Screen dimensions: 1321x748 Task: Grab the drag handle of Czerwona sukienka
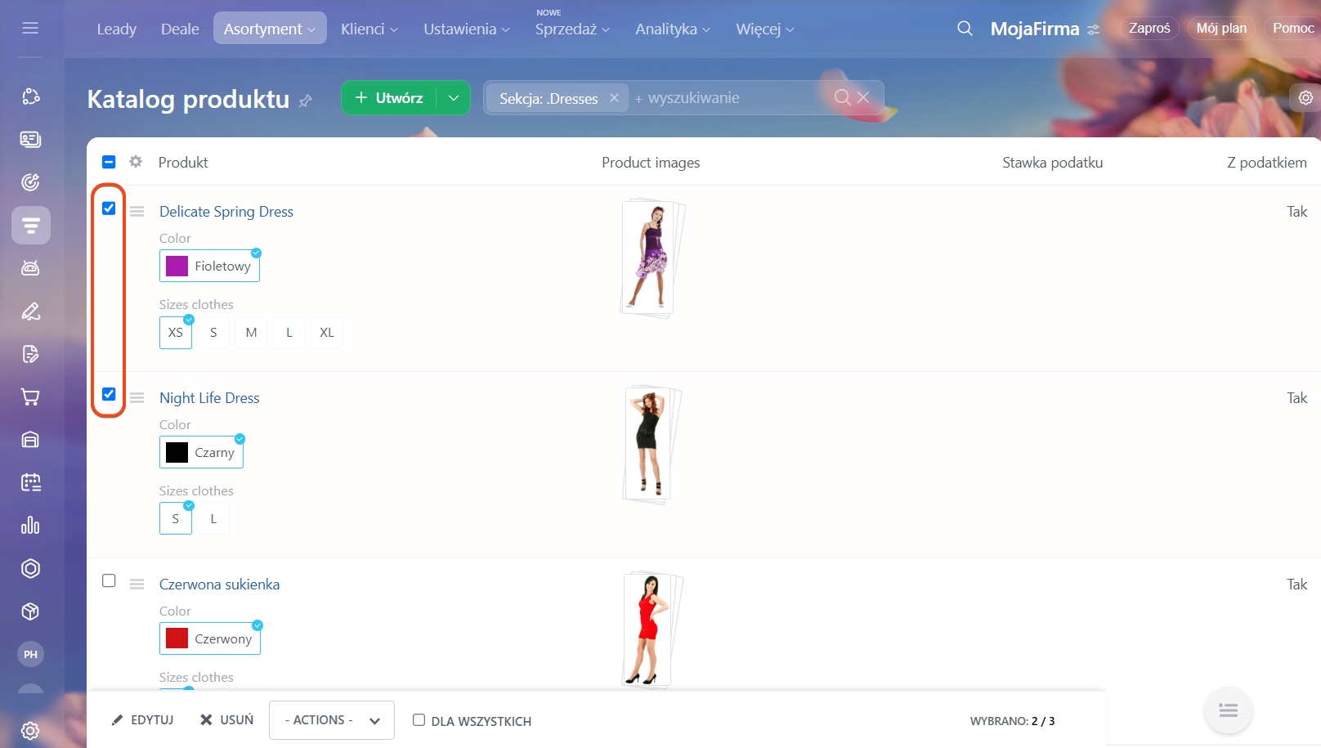tap(137, 585)
